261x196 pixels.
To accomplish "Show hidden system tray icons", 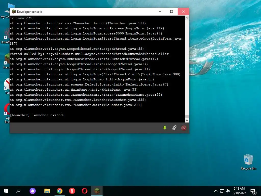I will pos(216,191).
